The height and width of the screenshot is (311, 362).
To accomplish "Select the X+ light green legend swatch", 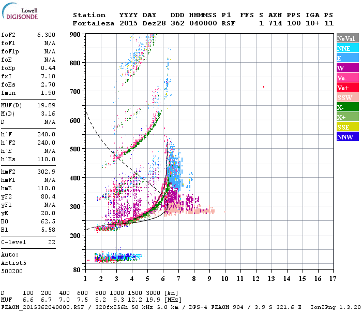I will [348, 117].
